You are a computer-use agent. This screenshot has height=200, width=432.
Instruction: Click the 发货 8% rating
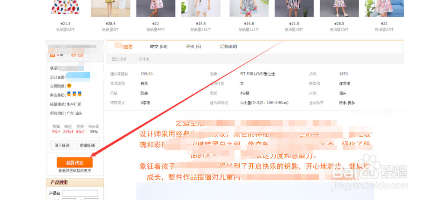(80, 132)
